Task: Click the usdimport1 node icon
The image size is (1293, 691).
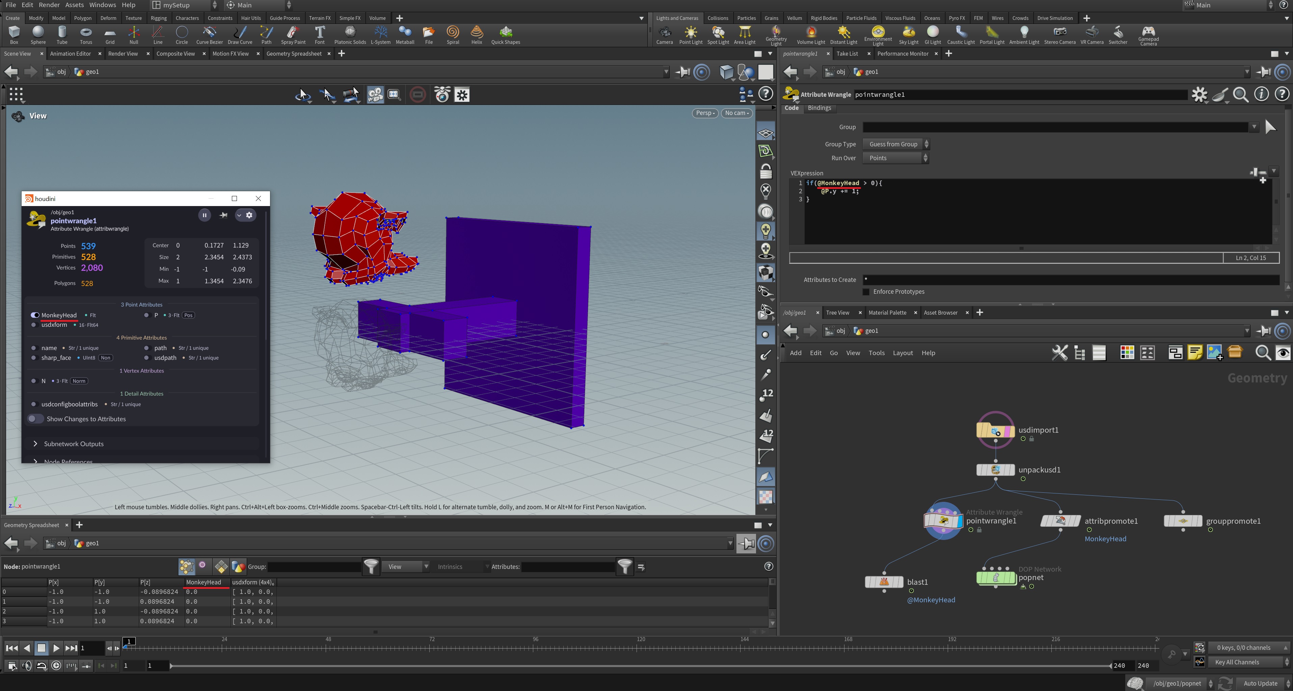Action: tap(995, 430)
